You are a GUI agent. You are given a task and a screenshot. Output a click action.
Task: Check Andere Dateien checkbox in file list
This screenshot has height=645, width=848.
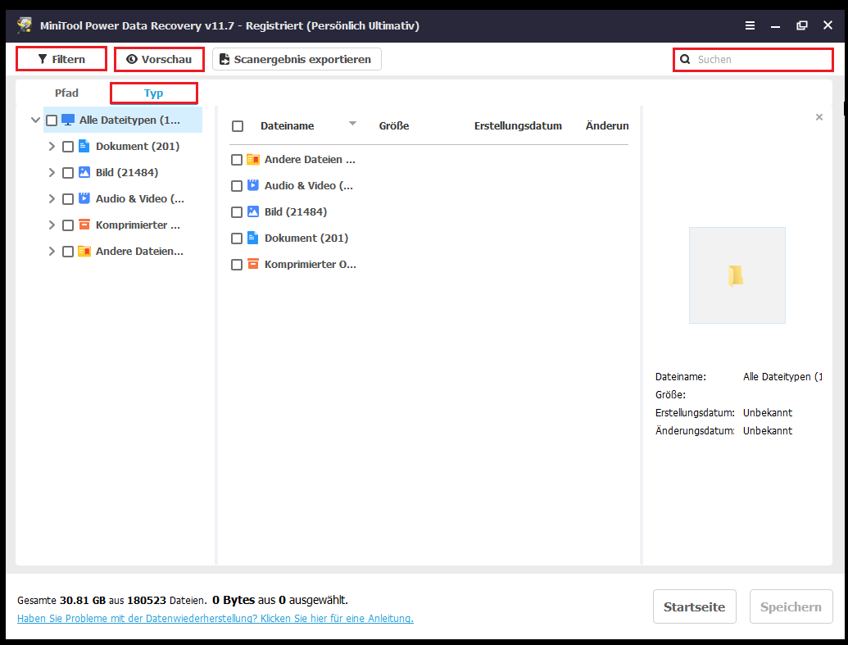coord(236,160)
